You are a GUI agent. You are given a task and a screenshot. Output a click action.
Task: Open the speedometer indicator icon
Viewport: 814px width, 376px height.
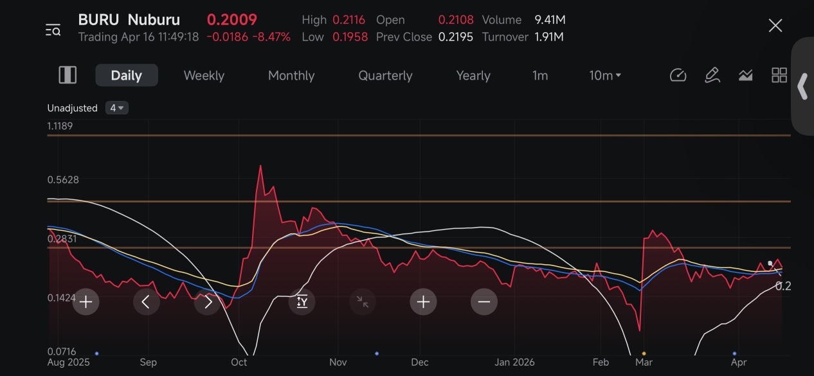point(678,75)
